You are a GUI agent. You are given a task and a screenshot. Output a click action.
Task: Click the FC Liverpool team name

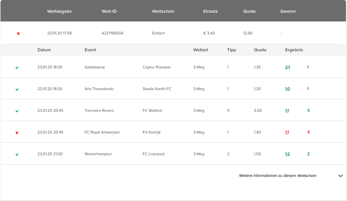coord(154,154)
